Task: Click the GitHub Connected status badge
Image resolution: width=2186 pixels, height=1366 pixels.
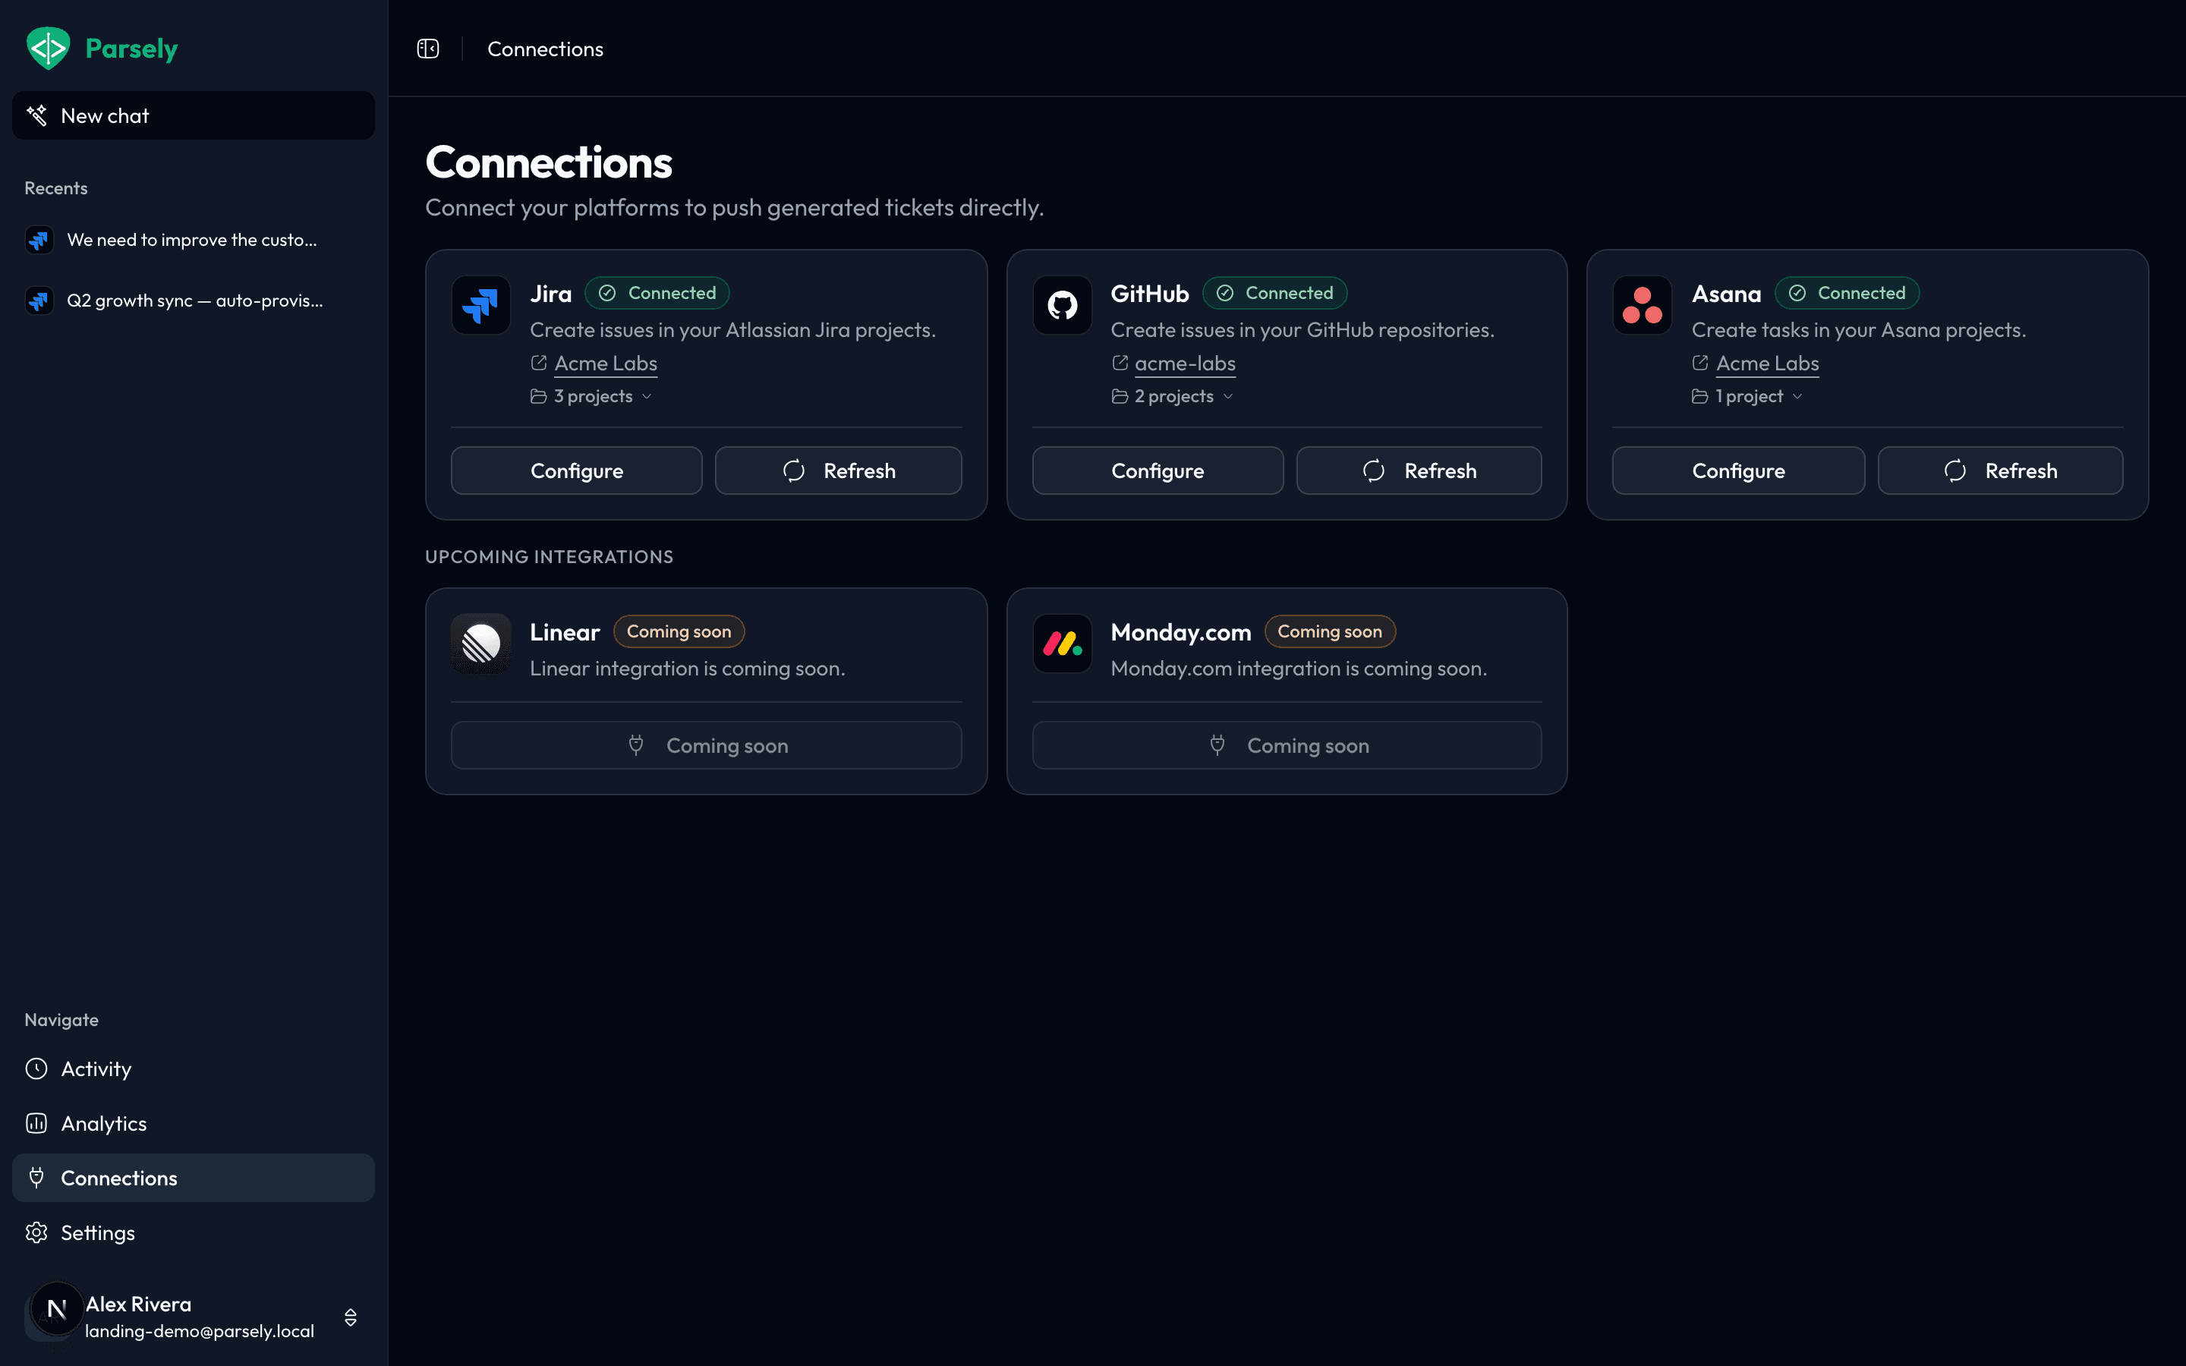Action: pyautogui.click(x=1274, y=293)
